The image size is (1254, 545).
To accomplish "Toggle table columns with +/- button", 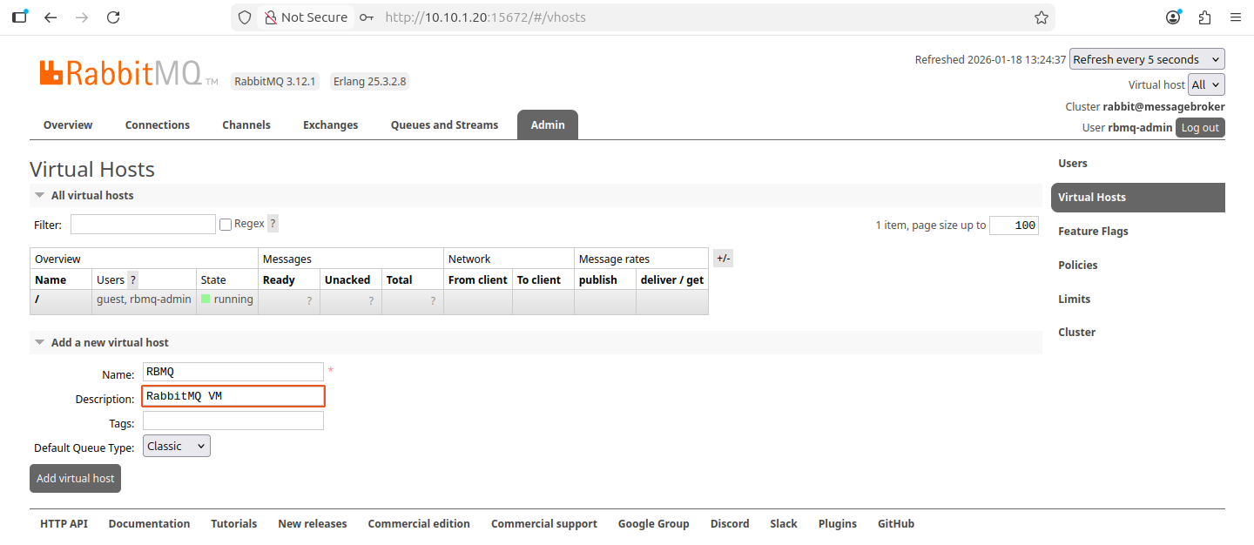I will point(723,258).
